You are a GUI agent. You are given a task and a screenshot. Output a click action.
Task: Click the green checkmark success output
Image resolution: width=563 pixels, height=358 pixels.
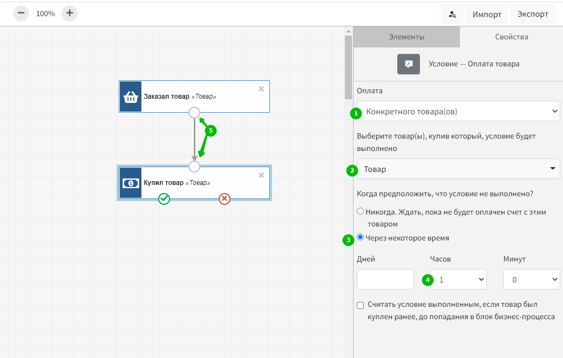(164, 199)
